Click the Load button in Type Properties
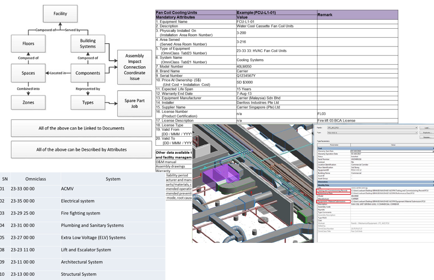This screenshot has width=434, height=280. click(x=426, y=128)
